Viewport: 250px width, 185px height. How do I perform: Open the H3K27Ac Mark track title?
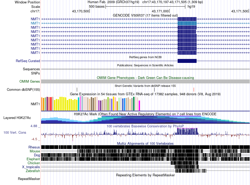(145, 114)
